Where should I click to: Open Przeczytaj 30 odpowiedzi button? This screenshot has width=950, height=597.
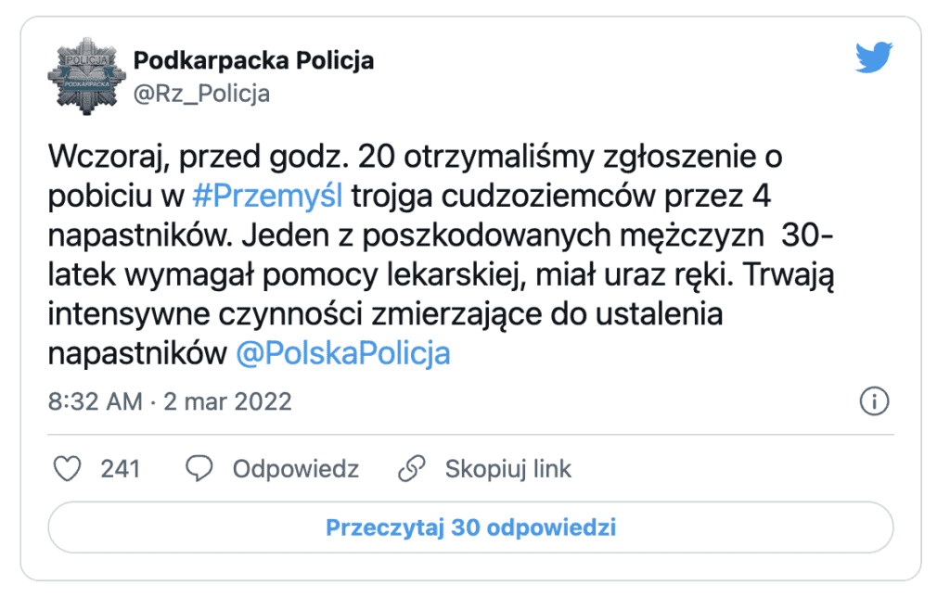470,527
